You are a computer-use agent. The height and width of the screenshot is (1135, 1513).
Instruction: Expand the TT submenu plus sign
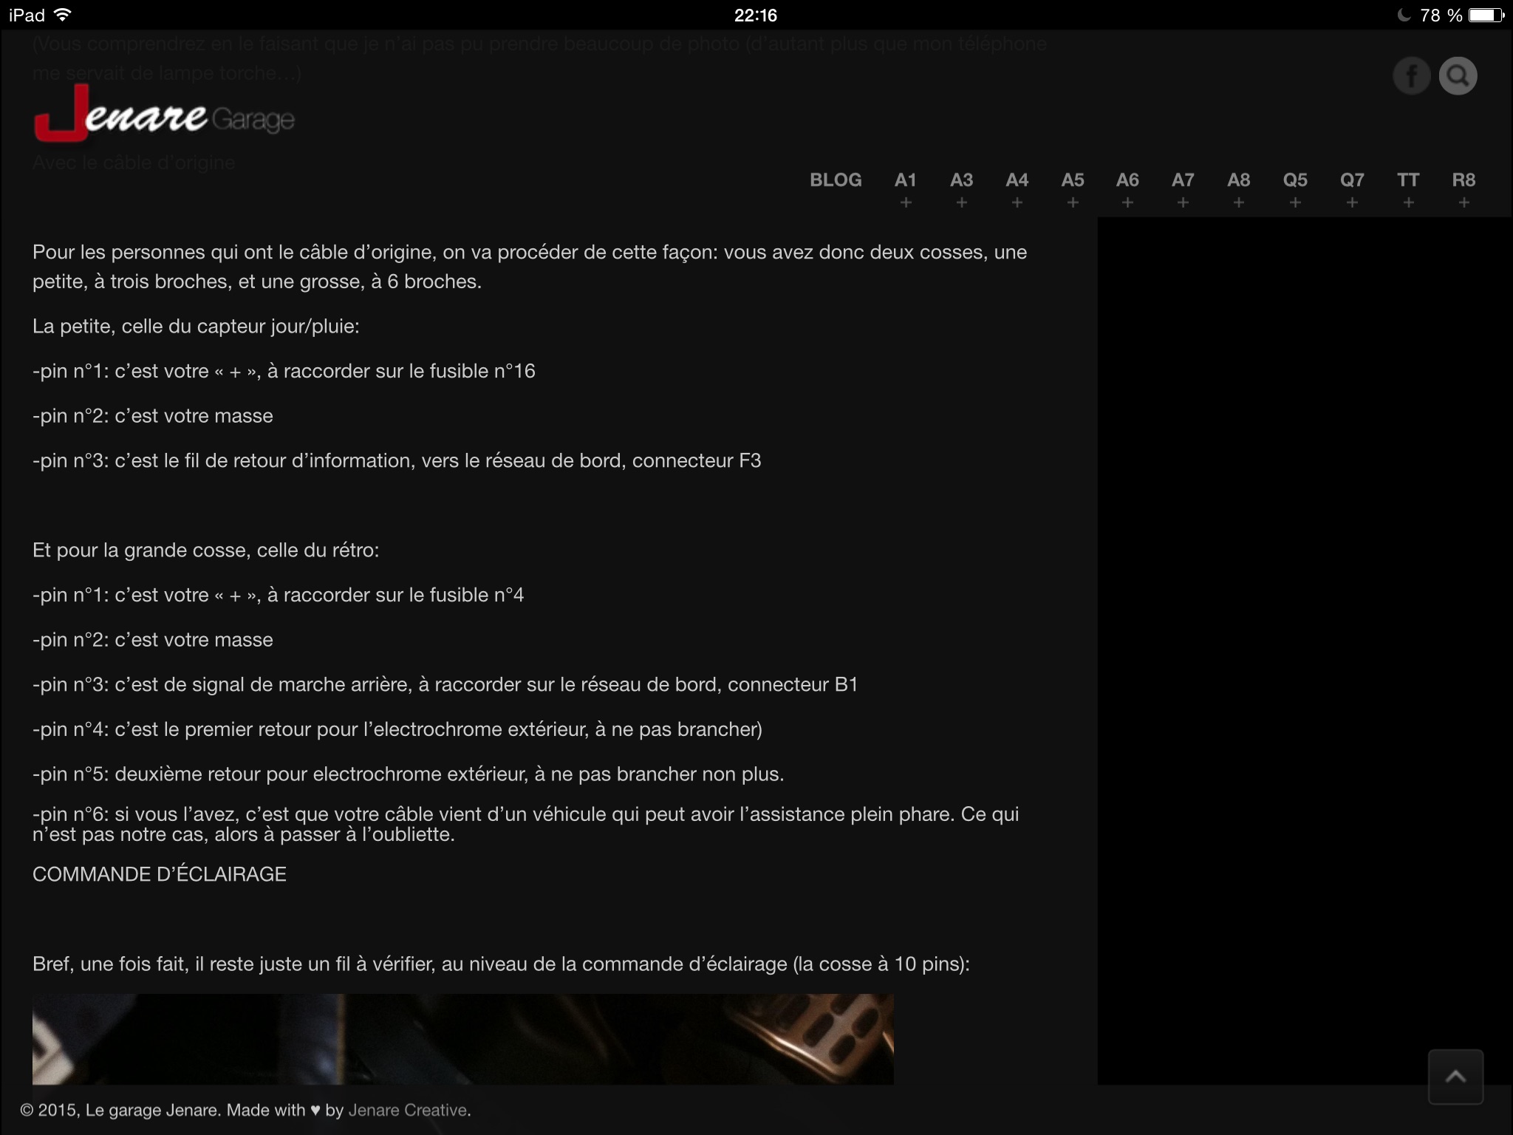[1407, 202]
